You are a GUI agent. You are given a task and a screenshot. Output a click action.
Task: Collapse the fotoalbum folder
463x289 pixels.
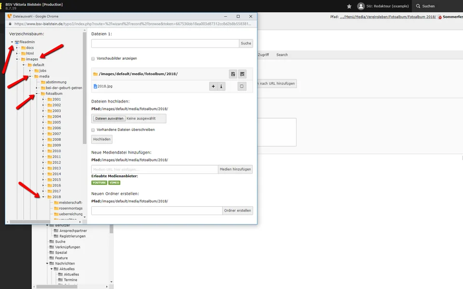[37, 93]
